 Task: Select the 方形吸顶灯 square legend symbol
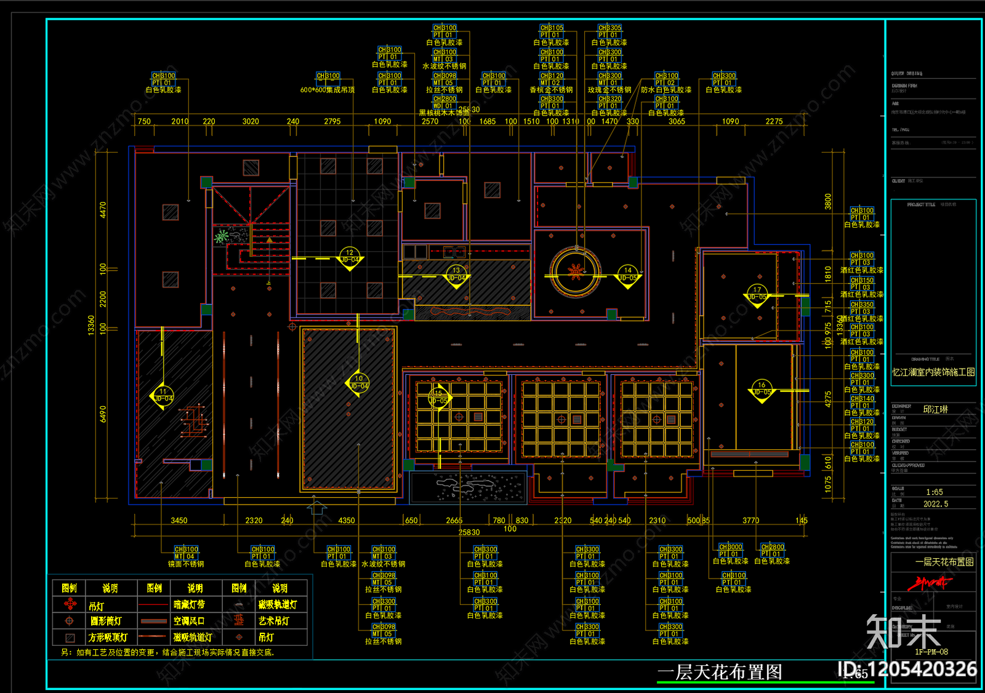tap(70, 638)
